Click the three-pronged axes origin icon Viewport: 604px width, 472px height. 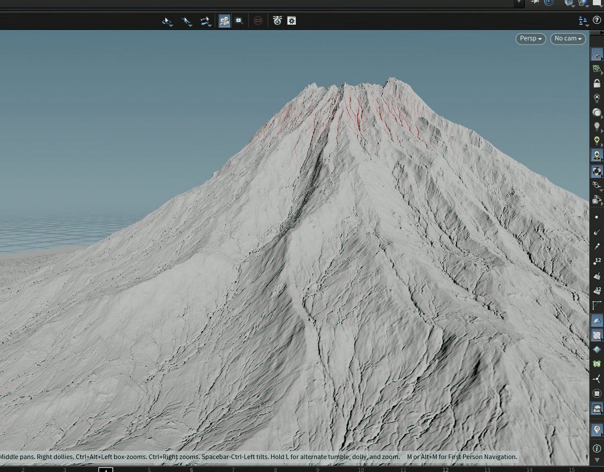596,379
